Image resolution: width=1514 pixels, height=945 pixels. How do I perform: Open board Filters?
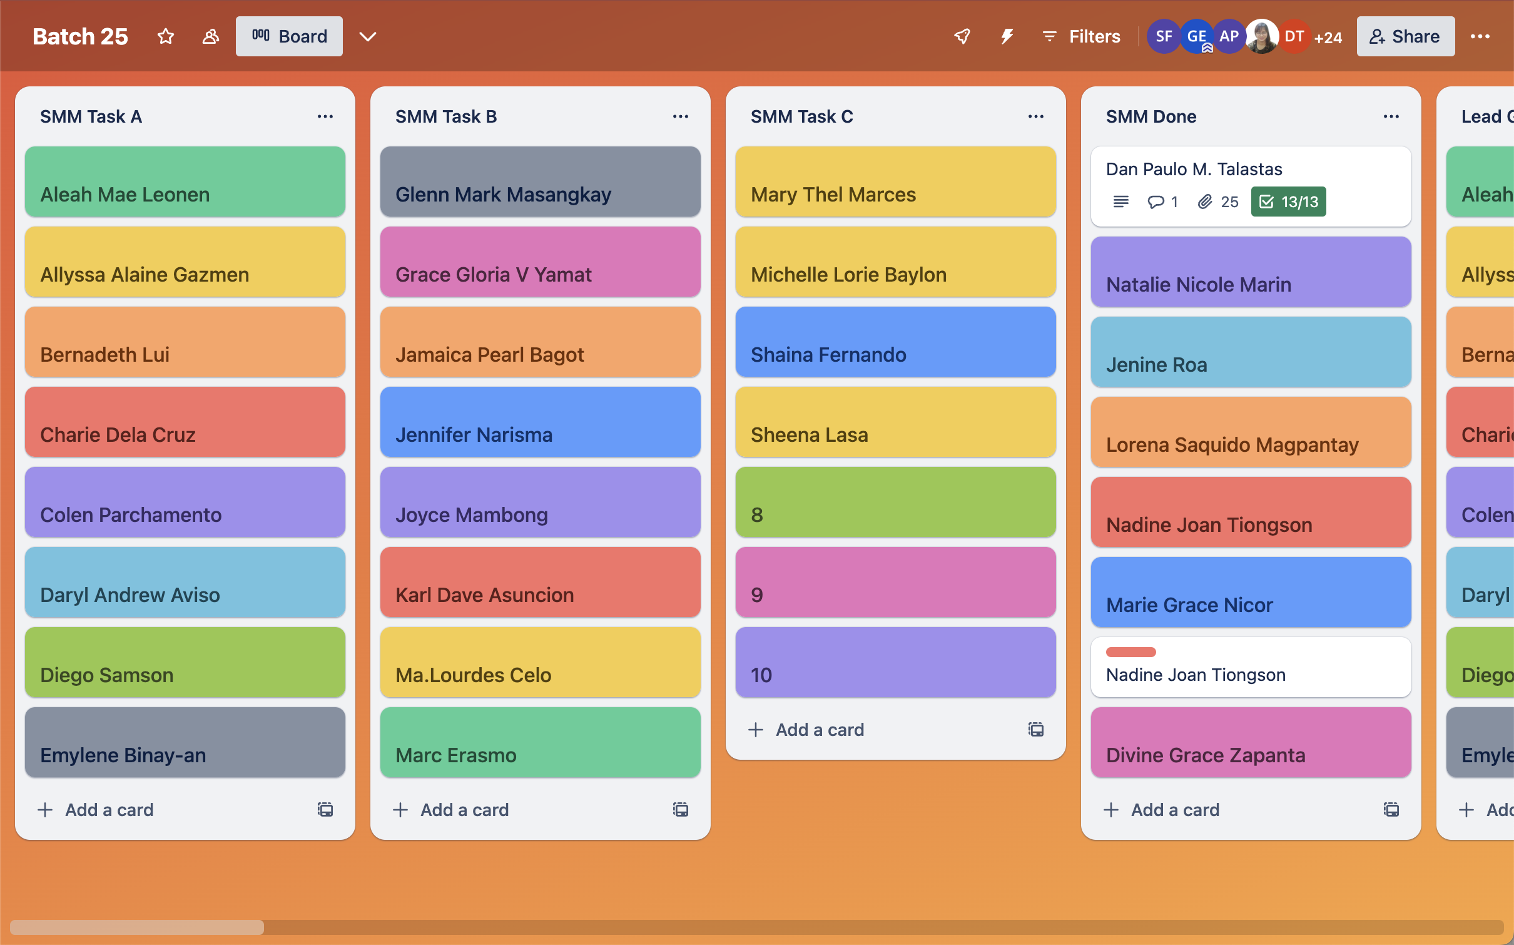[1081, 36]
